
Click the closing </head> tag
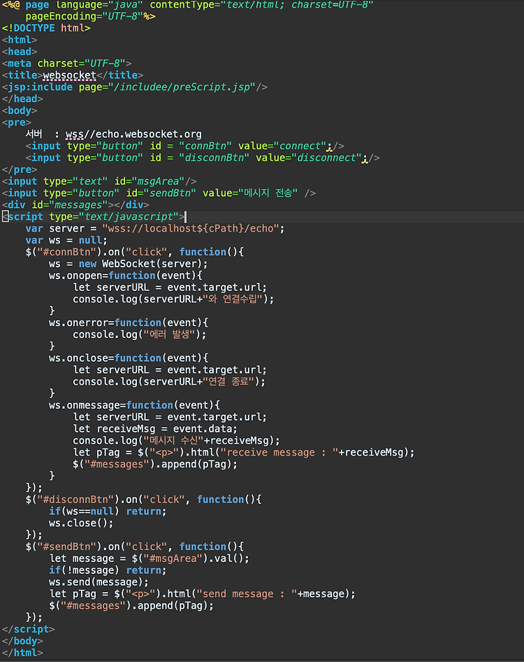click(22, 99)
